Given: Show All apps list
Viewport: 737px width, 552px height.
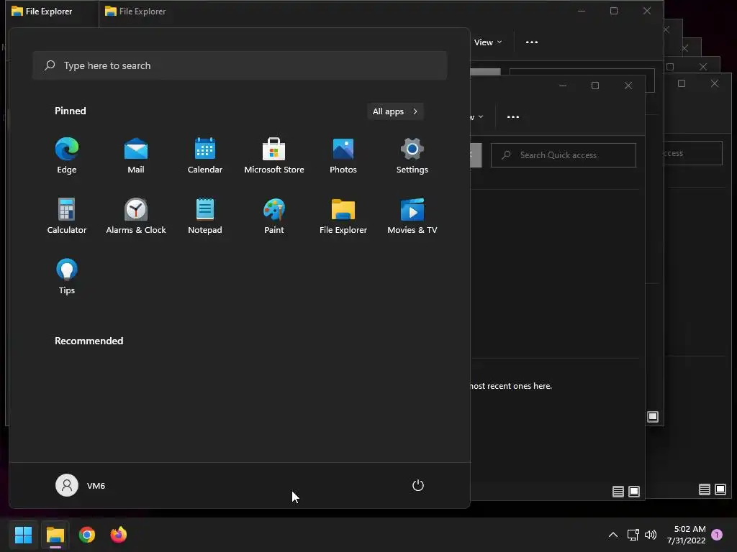Looking at the screenshot, I should click(x=395, y=111).
